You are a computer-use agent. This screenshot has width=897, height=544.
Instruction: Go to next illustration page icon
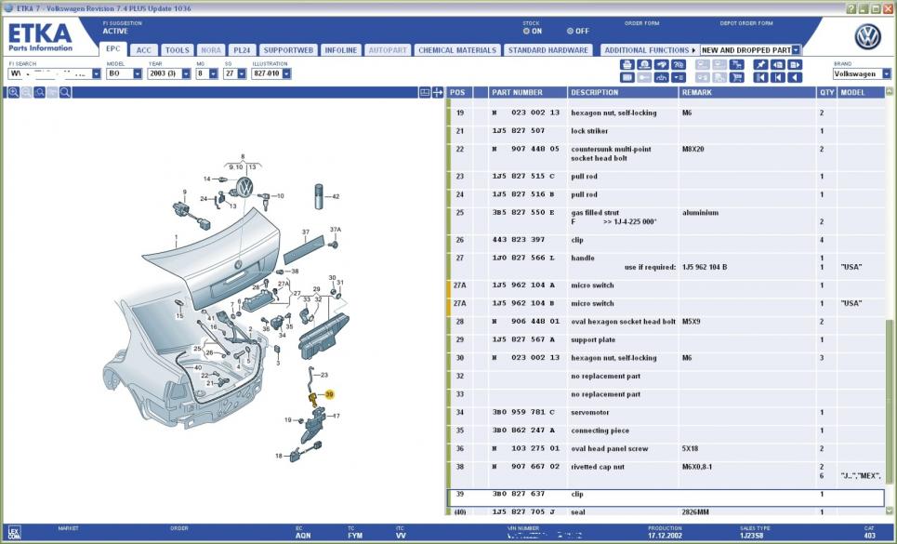[795, 65]
